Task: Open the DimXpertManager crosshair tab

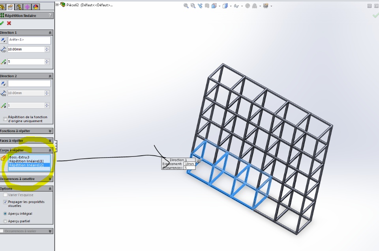Action: pos(27,7)
